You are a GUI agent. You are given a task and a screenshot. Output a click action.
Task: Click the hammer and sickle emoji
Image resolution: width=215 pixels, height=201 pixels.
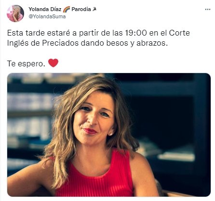pyautogui.click(x=94, y=10)
